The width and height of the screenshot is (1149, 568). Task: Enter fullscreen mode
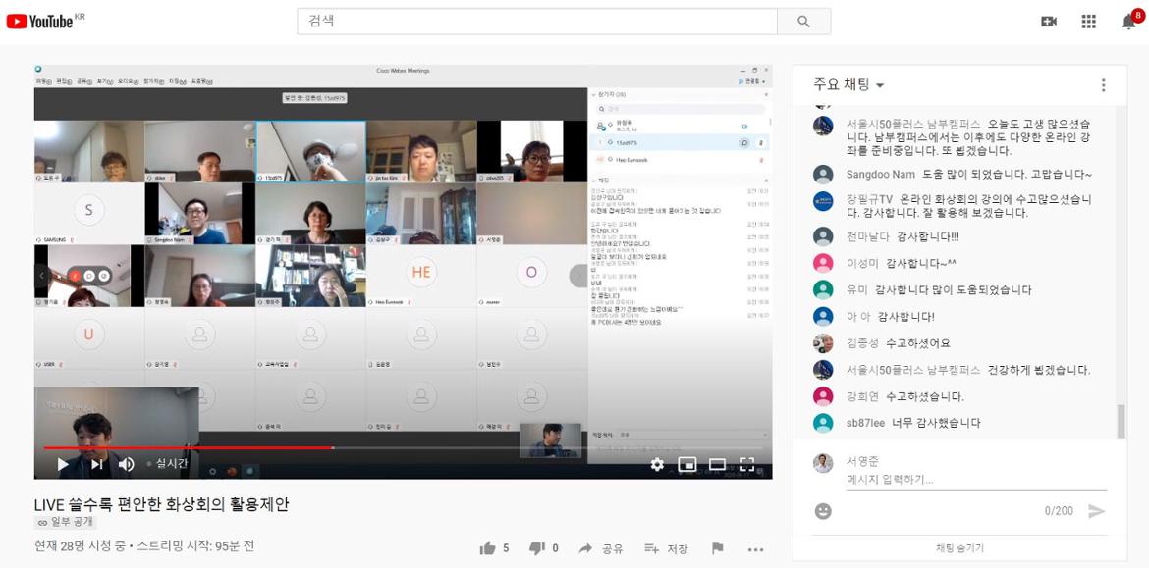pyautogui.click(x=747, y=464)
